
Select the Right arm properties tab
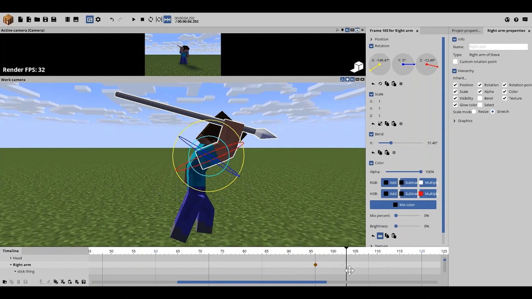click(506, 31)
